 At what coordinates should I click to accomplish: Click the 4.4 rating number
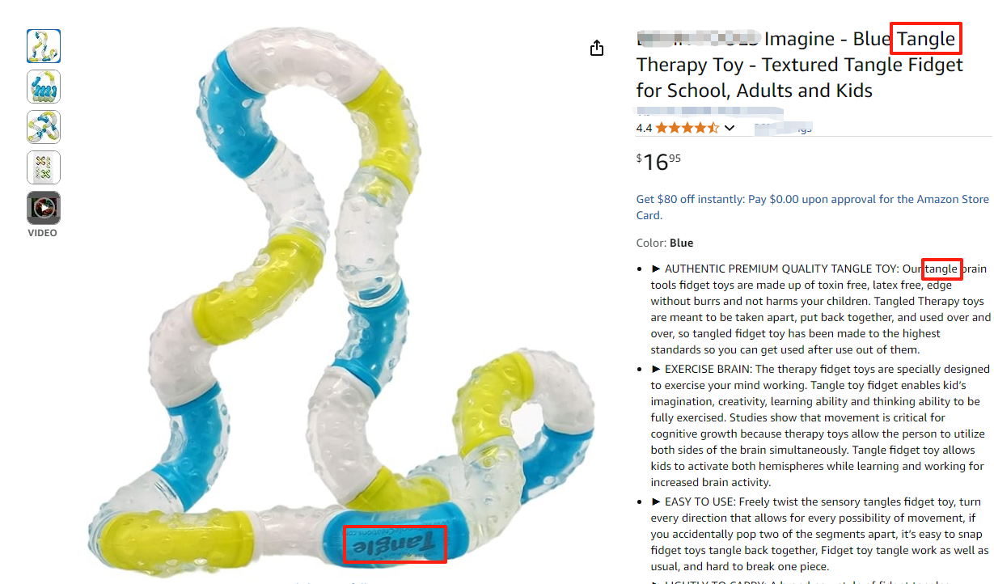pos(644,128)
